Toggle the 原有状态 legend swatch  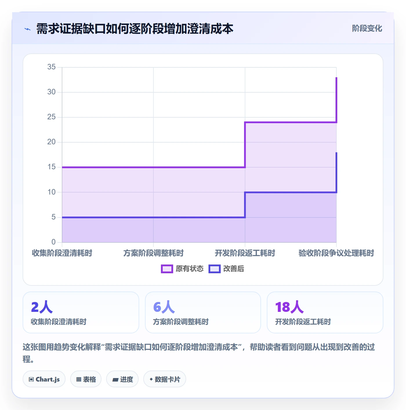point(167,269)
